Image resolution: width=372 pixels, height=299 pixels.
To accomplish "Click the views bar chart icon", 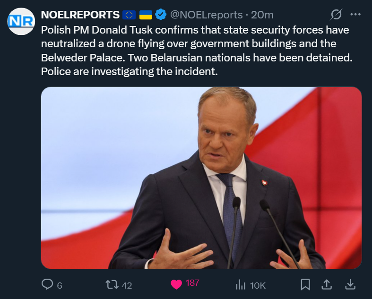I will pyautogui.click(x=240, y=284).
